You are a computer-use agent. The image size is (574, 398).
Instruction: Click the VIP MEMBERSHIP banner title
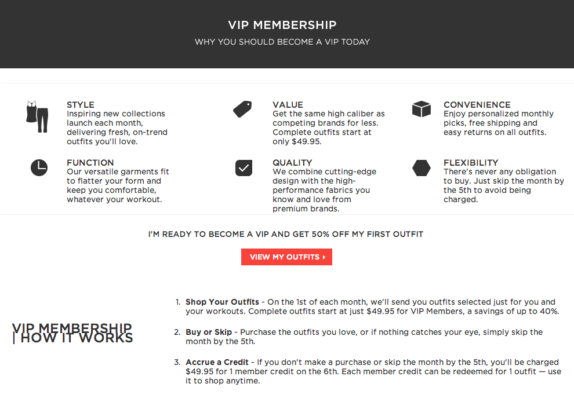click(x=282, y=25)
